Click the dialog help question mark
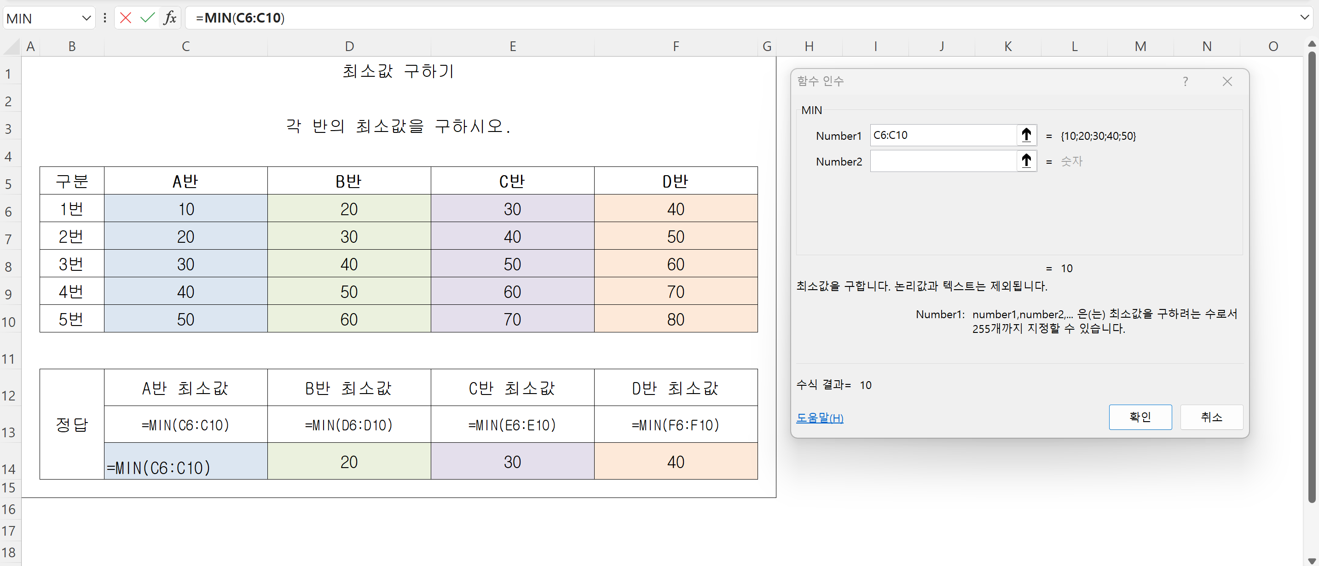The width and height of the screenshot is (1319, 566). pyautogui.click(x=1185, y=81)
